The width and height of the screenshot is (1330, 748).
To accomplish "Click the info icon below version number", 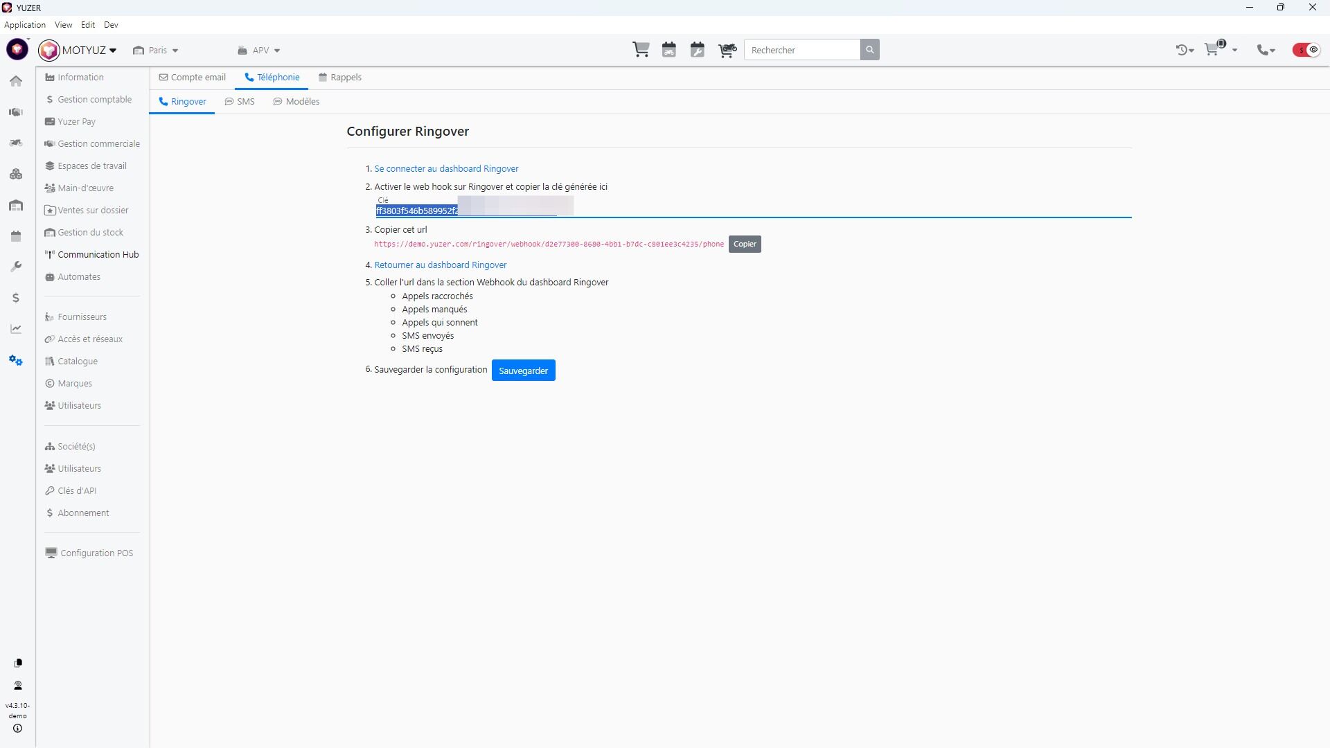I will tap(18, 729).
